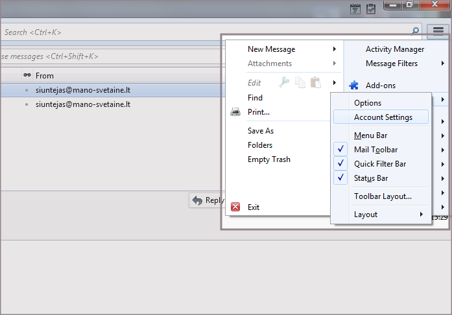This screenshot has width=452, height=315.
Task: Click the Add-ons puzzle piece icon
Action: [x=353, y=86]
